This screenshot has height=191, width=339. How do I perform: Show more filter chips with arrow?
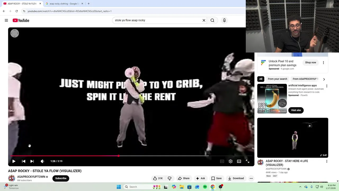[324, 79]
